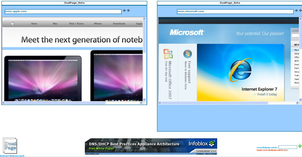Click the Apple logo in the navigation bar
This screenshot has width=302, height=157.
(13, 24)
